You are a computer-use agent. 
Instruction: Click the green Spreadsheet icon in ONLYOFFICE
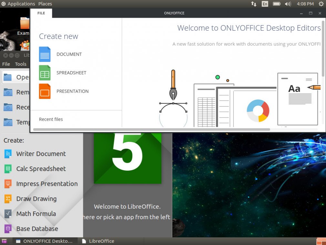tap(45, 73)
